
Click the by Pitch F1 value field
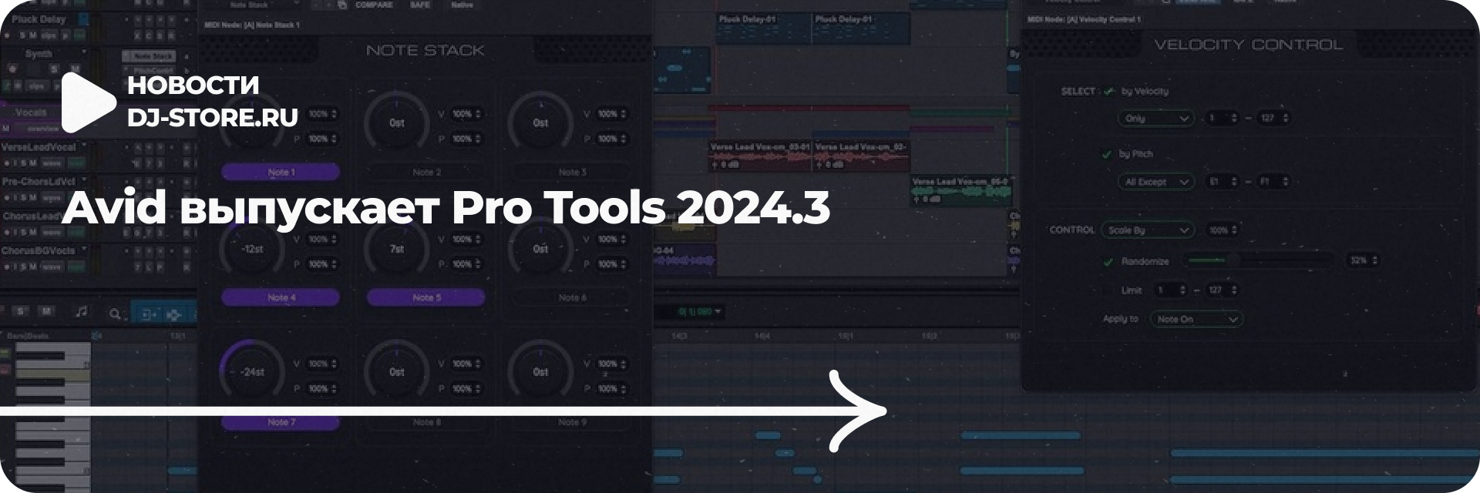(1273, 182)
